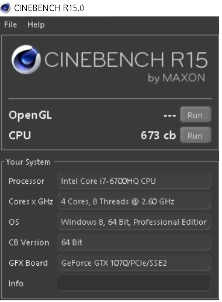This screenshot has width=222, height=302.
Task: Click the OpenGL label
Action: pos(30,115)
